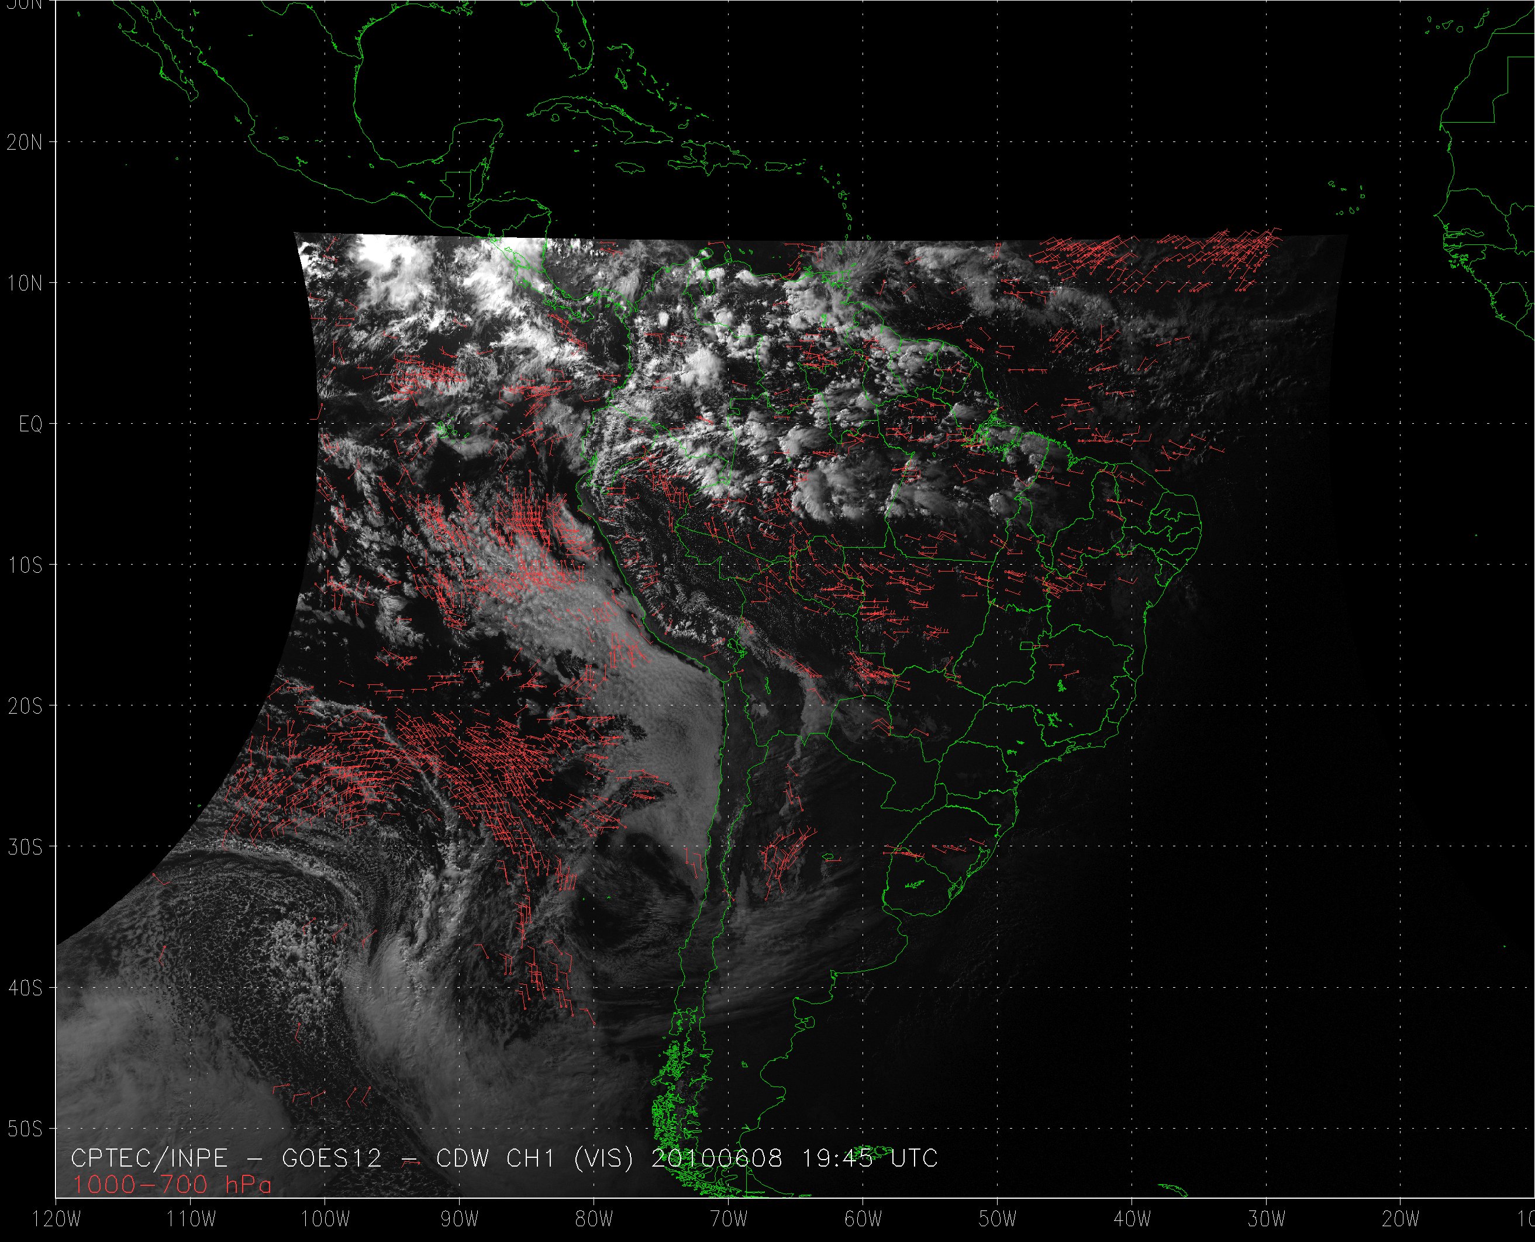The image size is (1535, 1242).
Task: Select the EQ equator axis label
Action: (30, 424)
